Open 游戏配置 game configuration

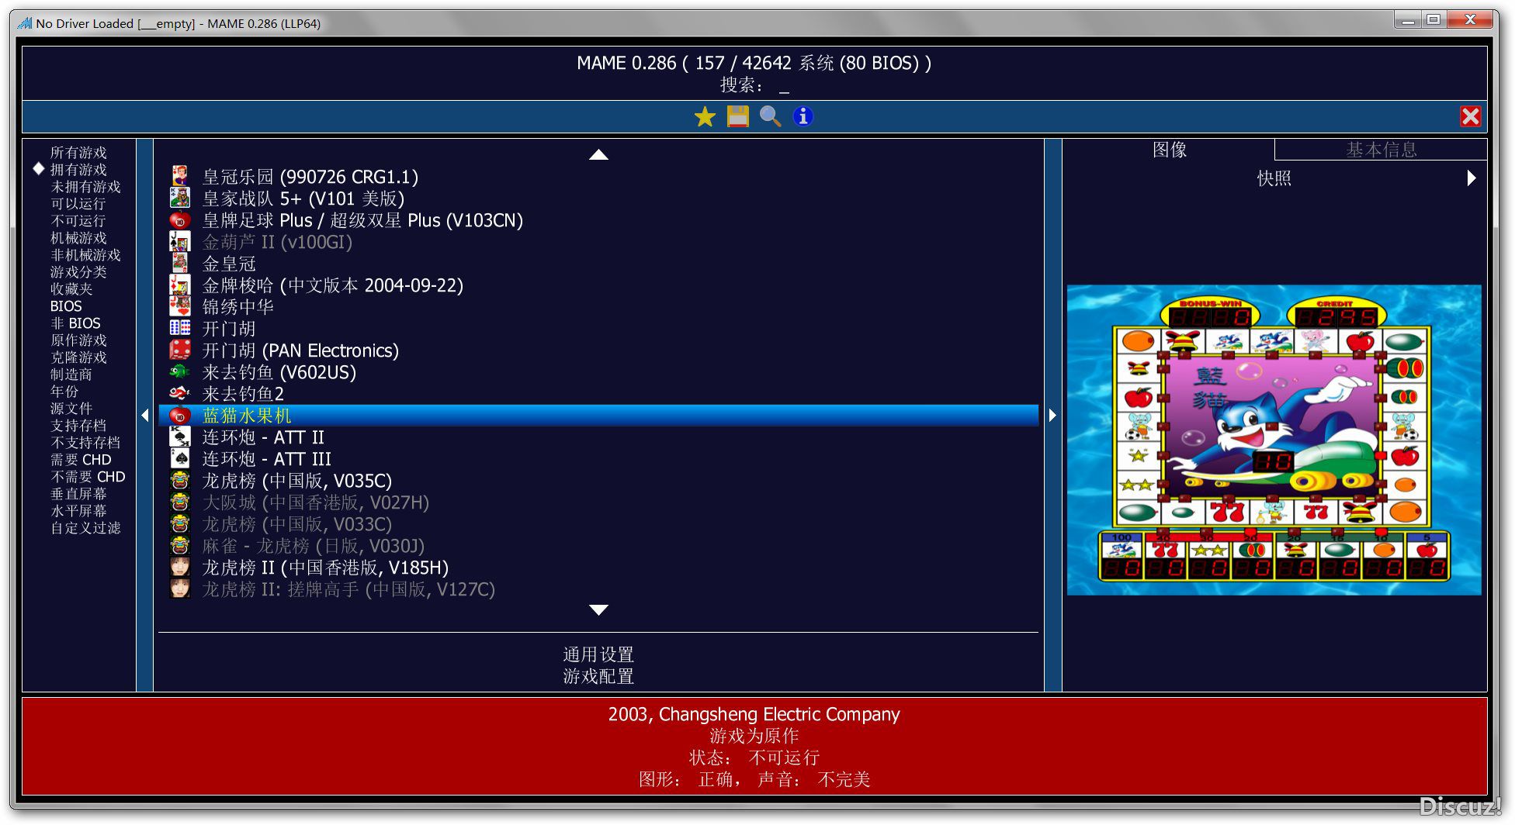[598, 676]
